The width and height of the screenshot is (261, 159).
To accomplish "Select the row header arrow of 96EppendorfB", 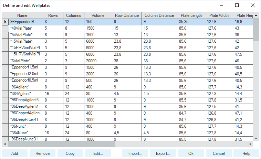I will (x=5, y=22).
